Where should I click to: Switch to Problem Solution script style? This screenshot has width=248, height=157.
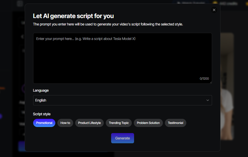click(x=148, y=123)
